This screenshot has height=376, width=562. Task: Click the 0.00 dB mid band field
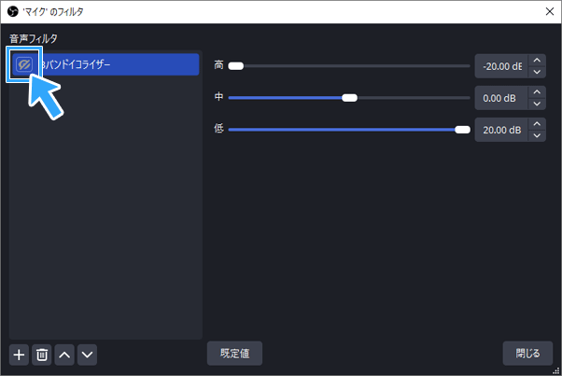(501, 98)
